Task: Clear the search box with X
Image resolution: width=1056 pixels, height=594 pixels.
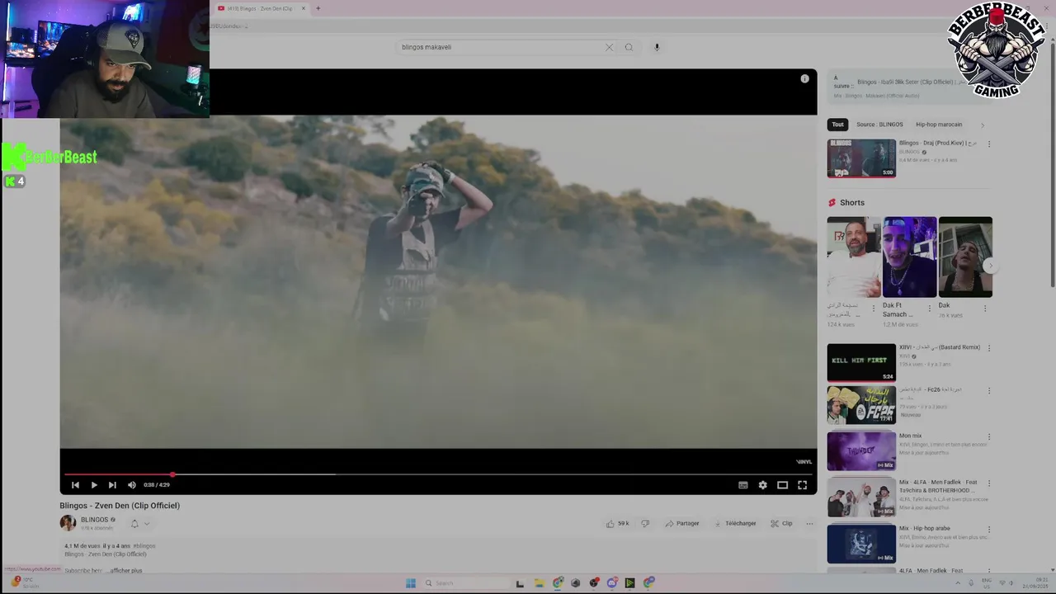Action: point(609,47)
